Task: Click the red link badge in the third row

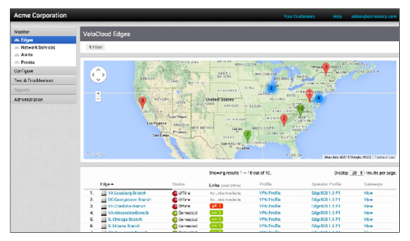Action: point(216,206)
